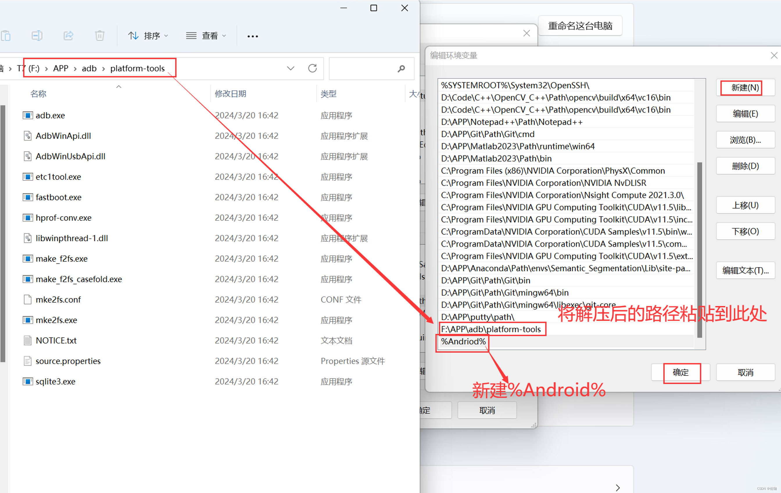Click the delete trash icon in toolbar

coord(100,36)
